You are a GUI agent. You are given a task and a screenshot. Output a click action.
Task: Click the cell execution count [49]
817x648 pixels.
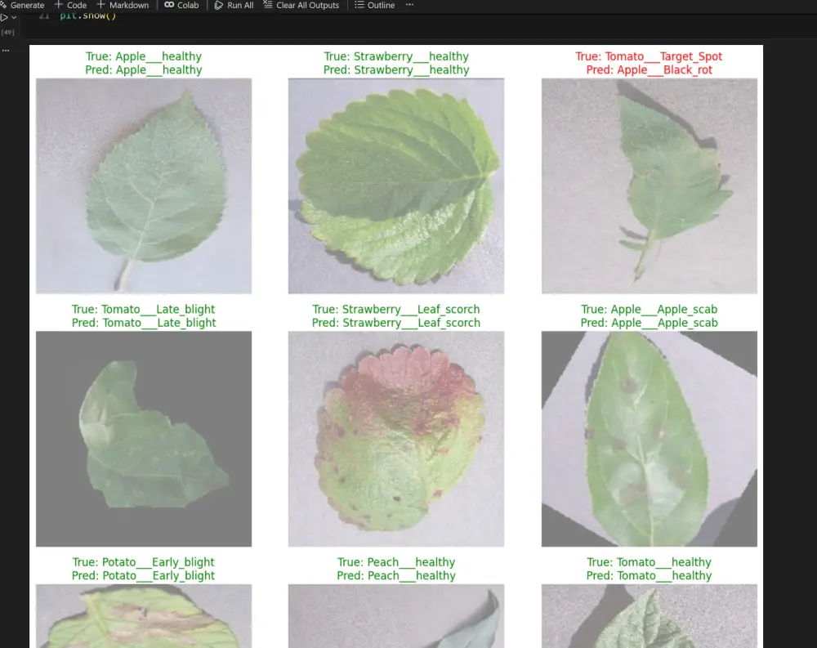[x=8, y=33]
